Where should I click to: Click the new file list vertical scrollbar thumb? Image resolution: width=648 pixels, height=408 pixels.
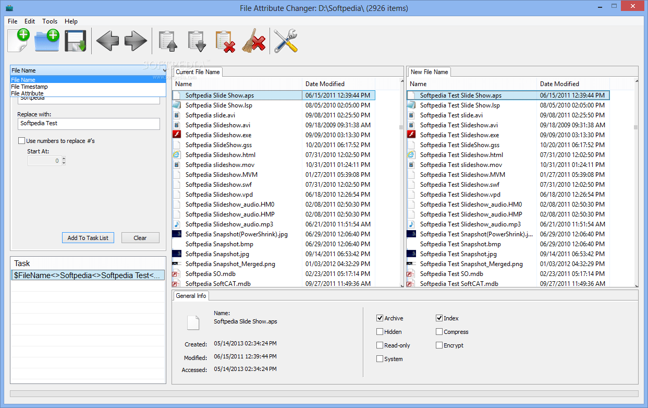point(636,127)
